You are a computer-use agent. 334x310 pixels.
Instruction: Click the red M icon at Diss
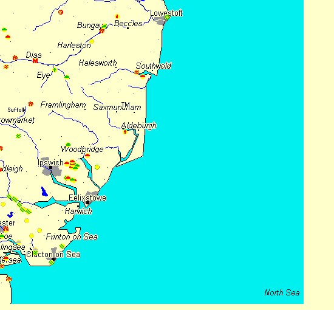click(x=35, y=61)
